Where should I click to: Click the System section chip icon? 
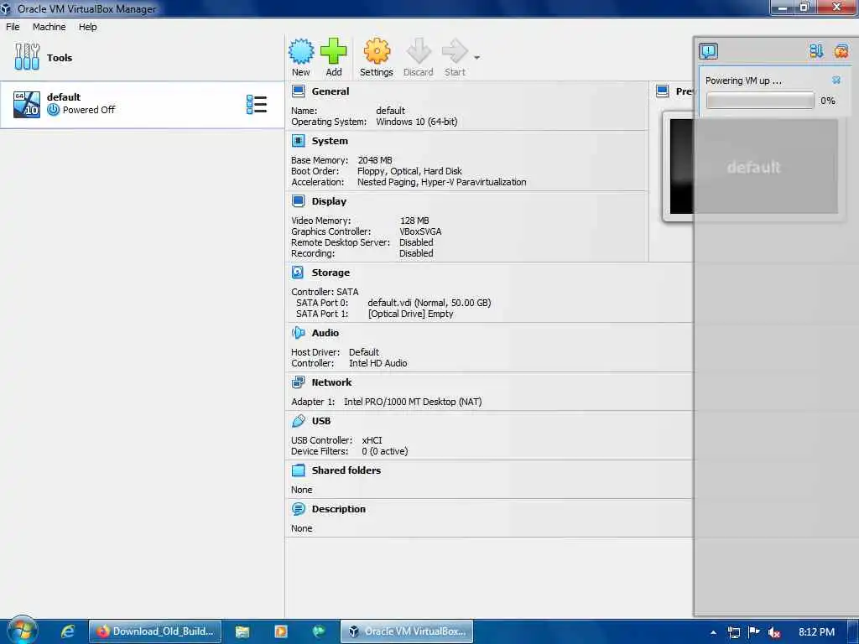298,141
